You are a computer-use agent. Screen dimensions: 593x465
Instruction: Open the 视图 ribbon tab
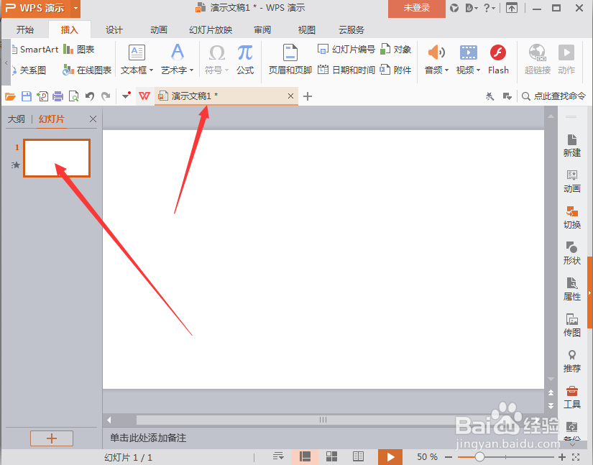307,30
